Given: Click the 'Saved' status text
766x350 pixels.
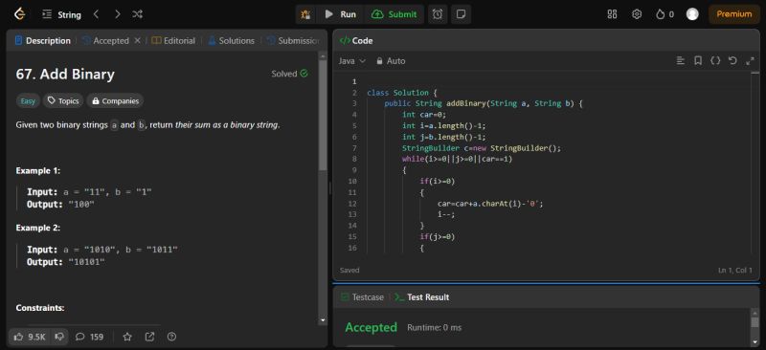Looking at the screenshot, I should 349,270.
